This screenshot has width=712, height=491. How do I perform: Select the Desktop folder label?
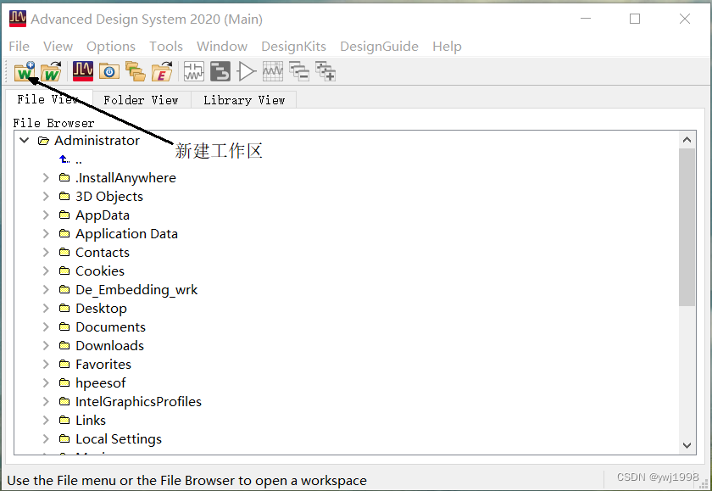(x=101, y=309)
